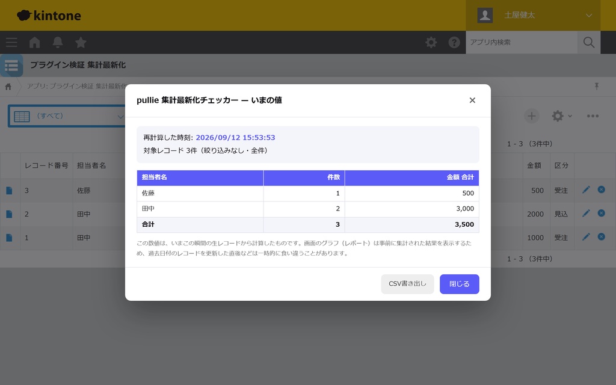Focus the アプリ内検索 search field
Image resolution: width=616 pixels, height=385 pixels.
522,42
